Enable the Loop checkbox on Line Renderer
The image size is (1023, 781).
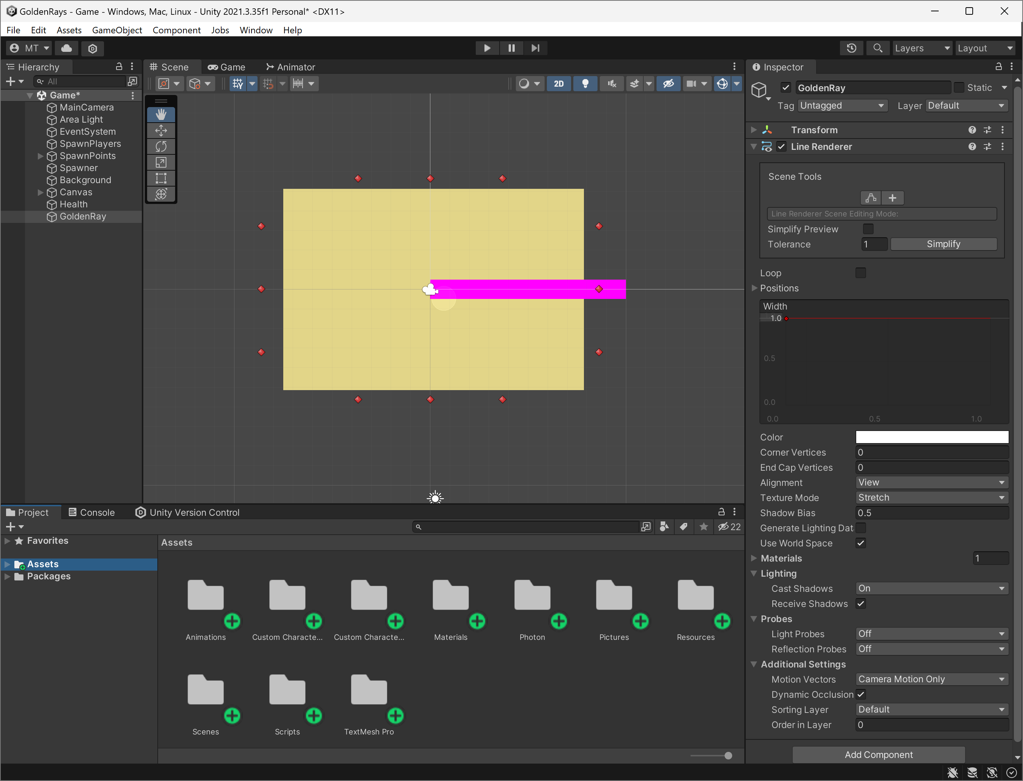tap(860, 272)
